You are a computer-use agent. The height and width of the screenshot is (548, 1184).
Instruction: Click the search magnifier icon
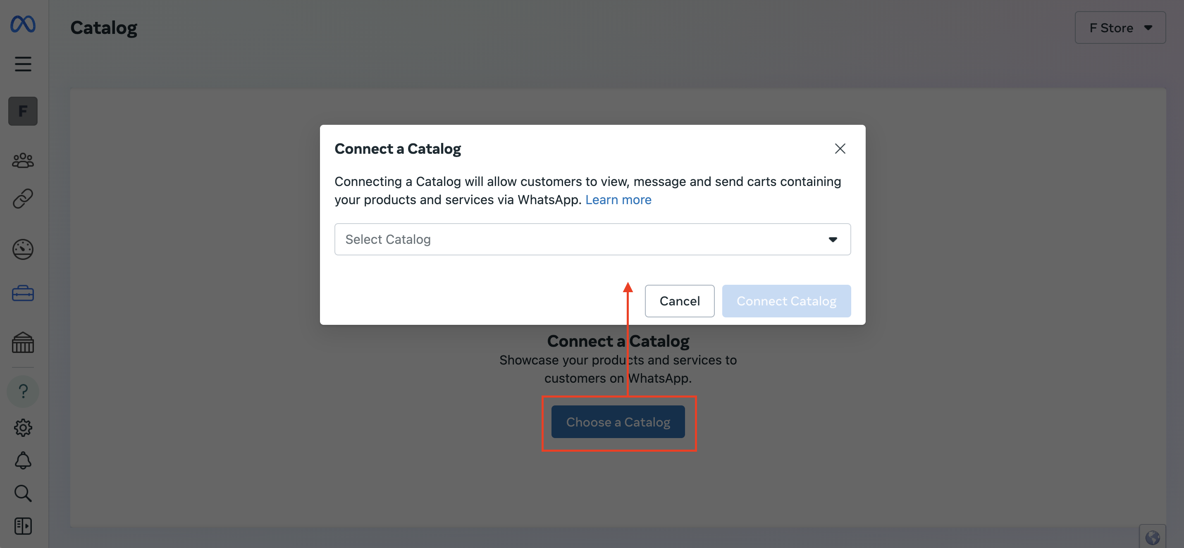point(22,493)
